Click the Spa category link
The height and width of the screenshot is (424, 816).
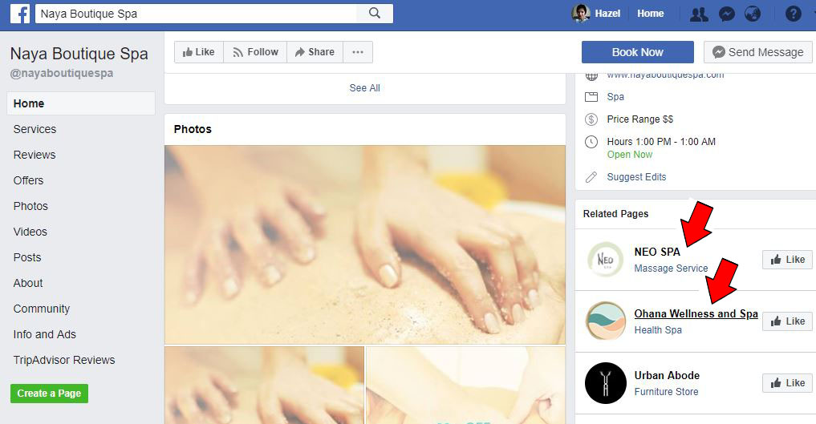coord(615,97)
